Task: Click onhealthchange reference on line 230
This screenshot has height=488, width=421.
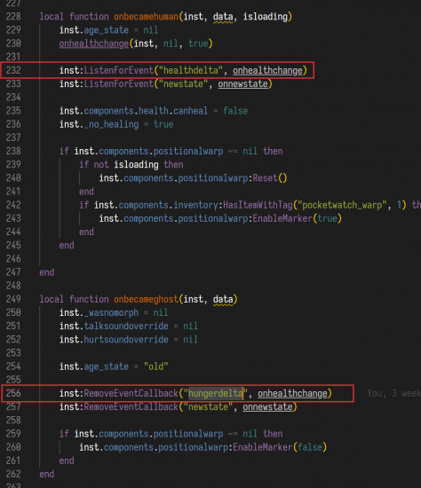Action: coord(94,43)
